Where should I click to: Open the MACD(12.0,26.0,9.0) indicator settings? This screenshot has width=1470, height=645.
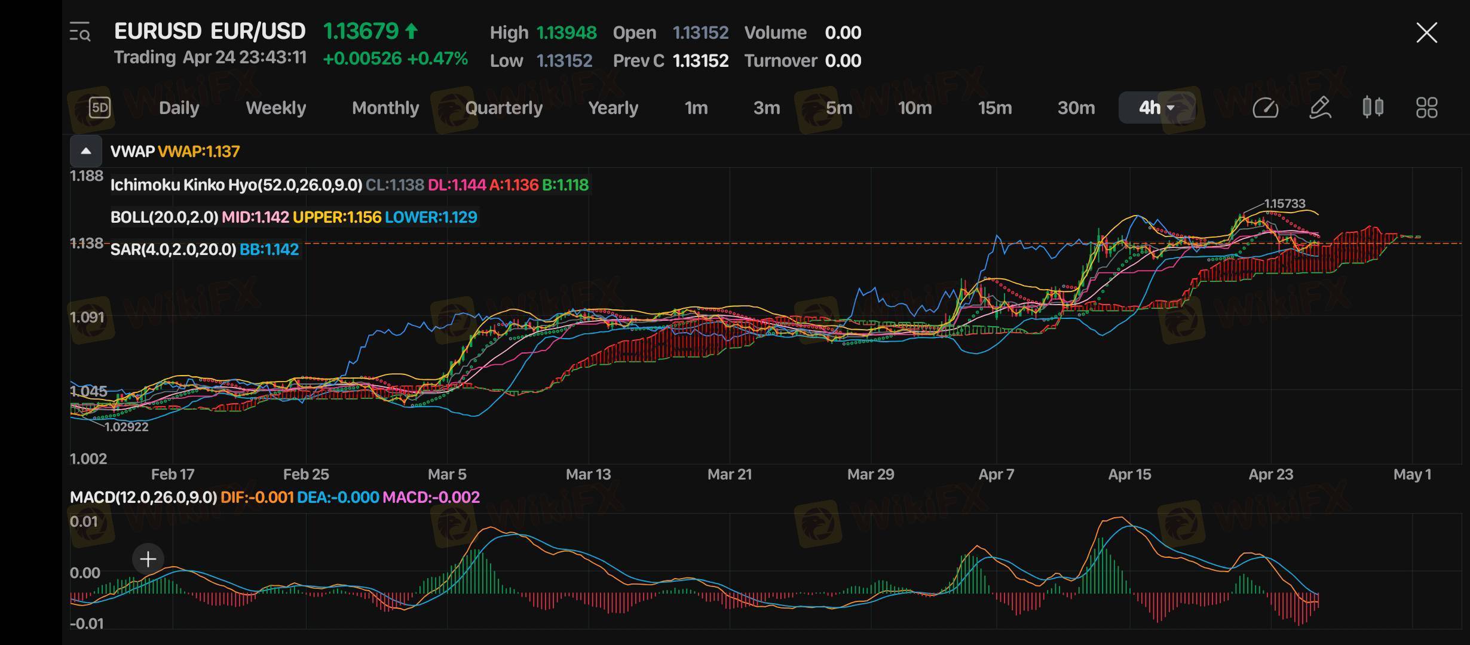pos(143,497)
